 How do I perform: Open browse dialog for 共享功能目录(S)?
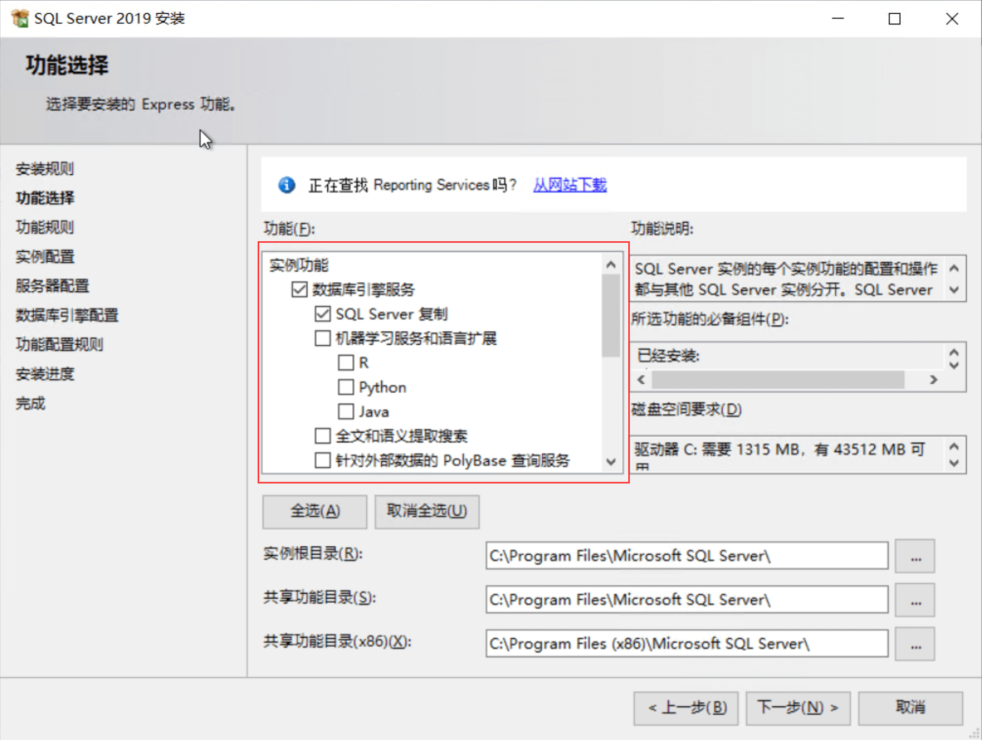(914, 600)
